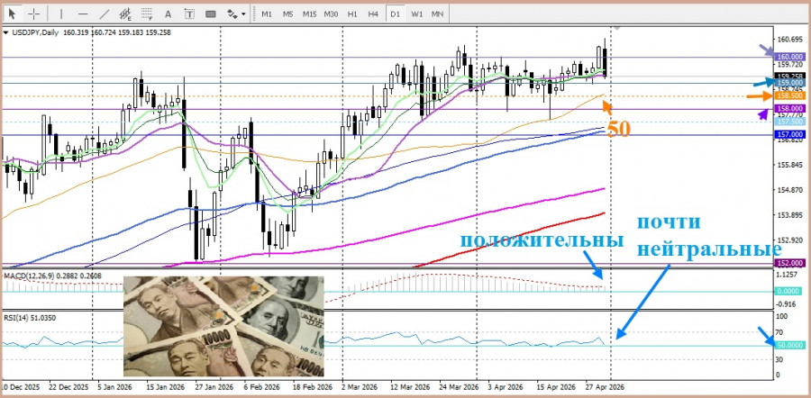Image resolution: width=811 pixels, height=398 pixels.
Task: Click the 153.895 price scale value
Action: pos(789,215)
